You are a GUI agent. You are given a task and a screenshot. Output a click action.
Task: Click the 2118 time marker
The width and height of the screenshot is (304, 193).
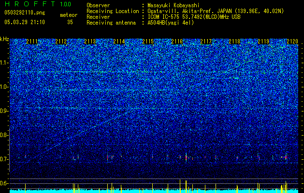pos(235,41)
